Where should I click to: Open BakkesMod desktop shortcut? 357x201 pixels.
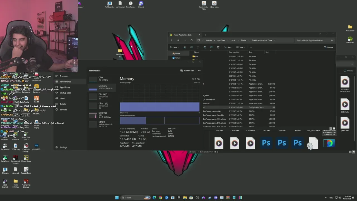point(5,147)
